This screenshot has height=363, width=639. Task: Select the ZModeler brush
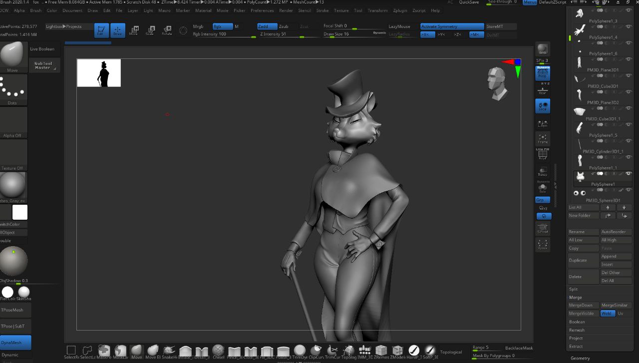pyautogui.click(x=398, y=351)
